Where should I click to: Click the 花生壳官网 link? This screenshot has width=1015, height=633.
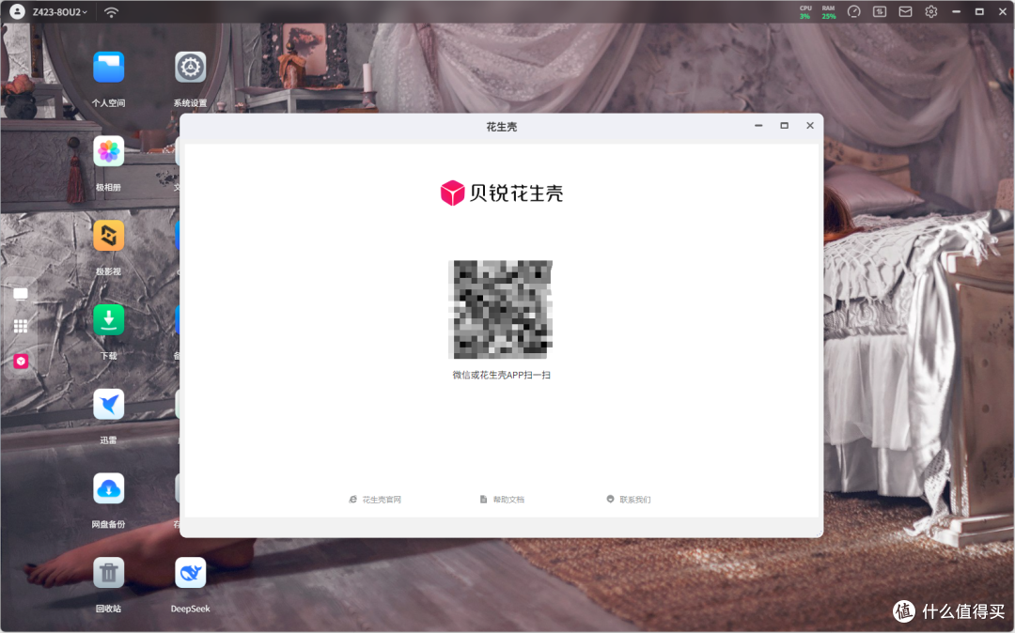375,500
